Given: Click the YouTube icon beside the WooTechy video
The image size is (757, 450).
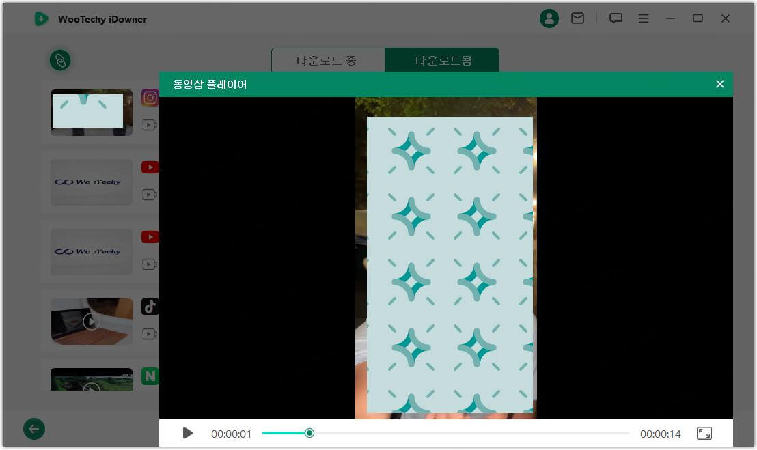Looking at the screenshot, I should [150, 167].
